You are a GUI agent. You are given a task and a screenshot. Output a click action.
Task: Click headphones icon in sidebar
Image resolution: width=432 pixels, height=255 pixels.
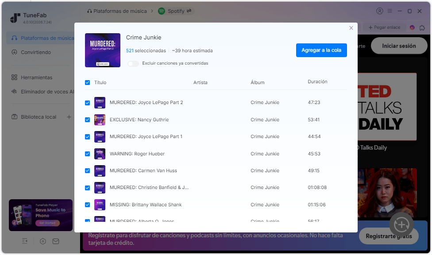click(14, 38)
